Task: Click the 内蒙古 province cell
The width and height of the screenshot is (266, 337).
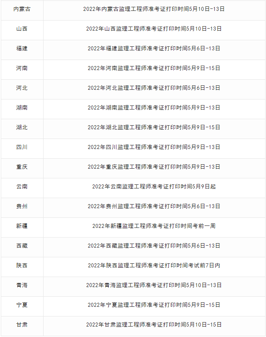Action: [x=22, y=9]
